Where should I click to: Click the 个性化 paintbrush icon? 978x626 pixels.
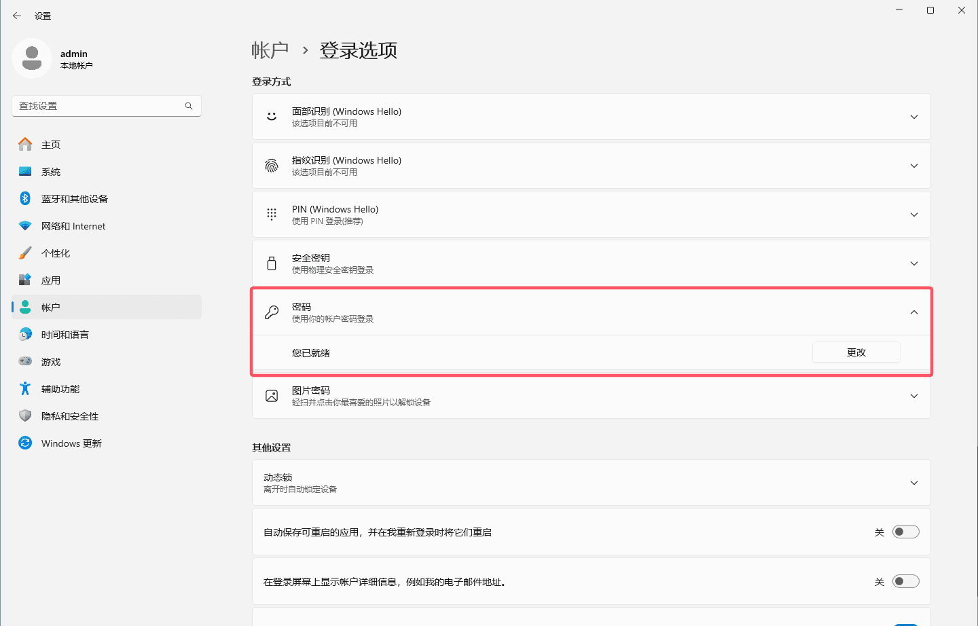25,253
